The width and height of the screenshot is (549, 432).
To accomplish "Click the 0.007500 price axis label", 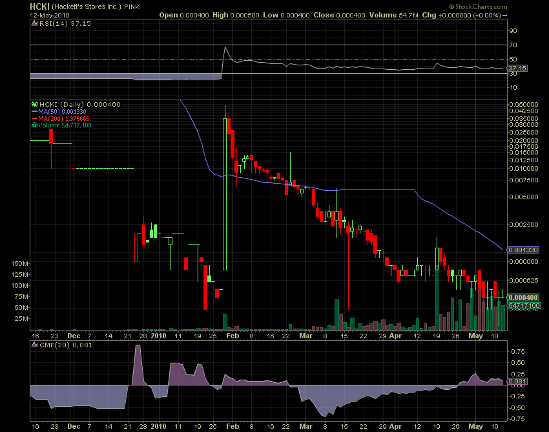I will click(x=523, y=180).
